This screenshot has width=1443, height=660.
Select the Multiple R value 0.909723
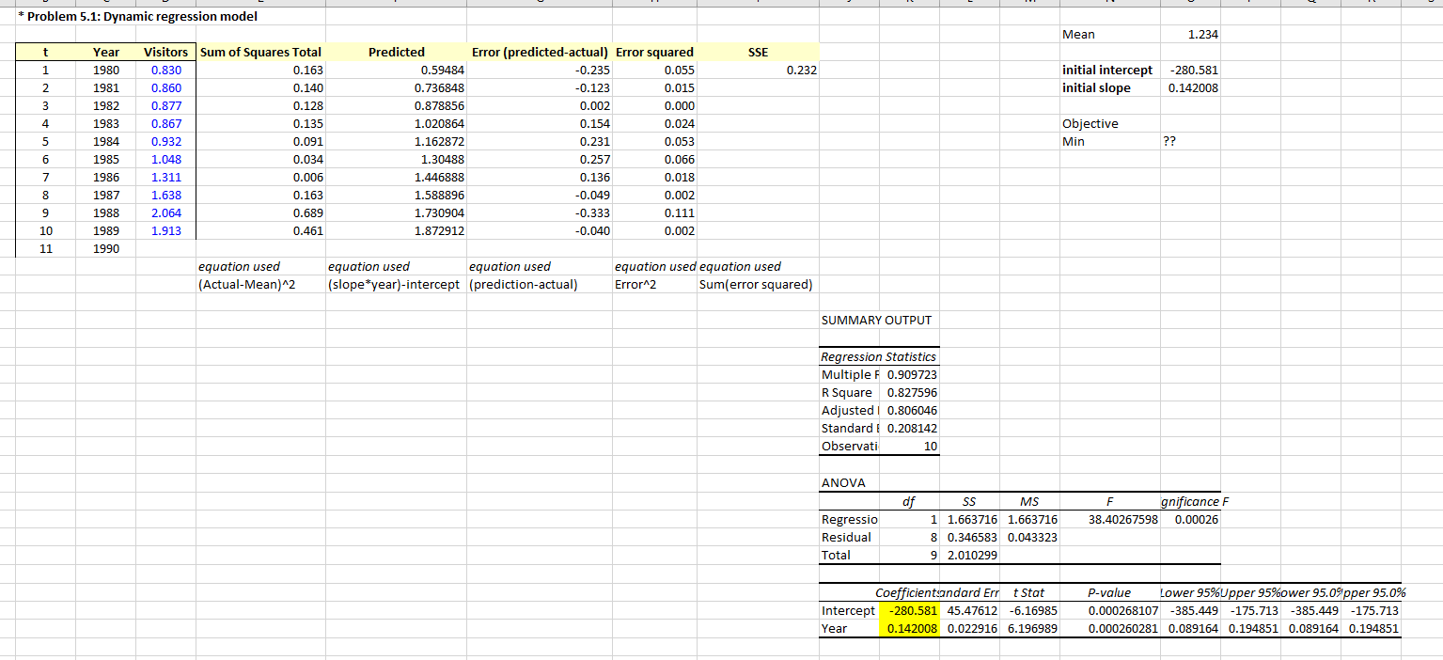pyautogui.click(x=912, y=374)
